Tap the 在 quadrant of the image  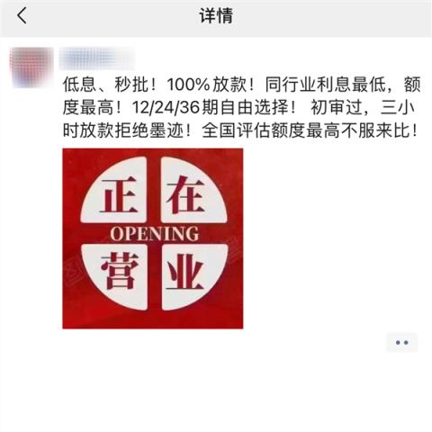point(193,190)
